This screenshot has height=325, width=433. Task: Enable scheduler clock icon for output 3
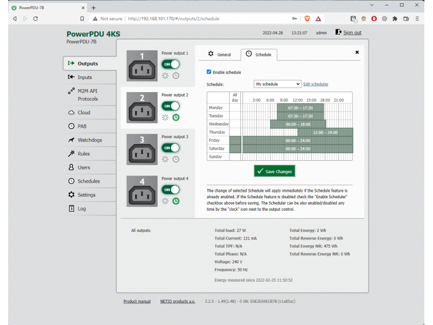[x=176, y=159]
